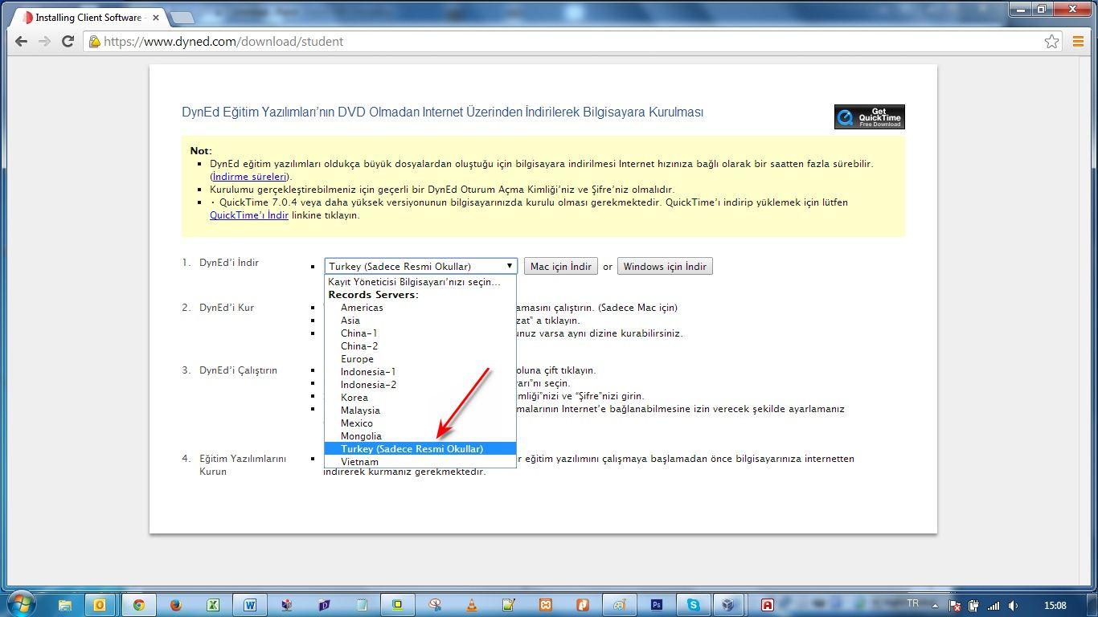This screenshot has height=617, width=1098.
Task: Open a new browser tab
Action: pos(182,18)
